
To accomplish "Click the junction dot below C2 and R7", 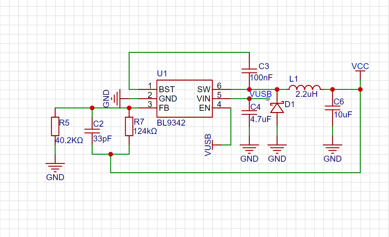I will [x=111, y=154].
